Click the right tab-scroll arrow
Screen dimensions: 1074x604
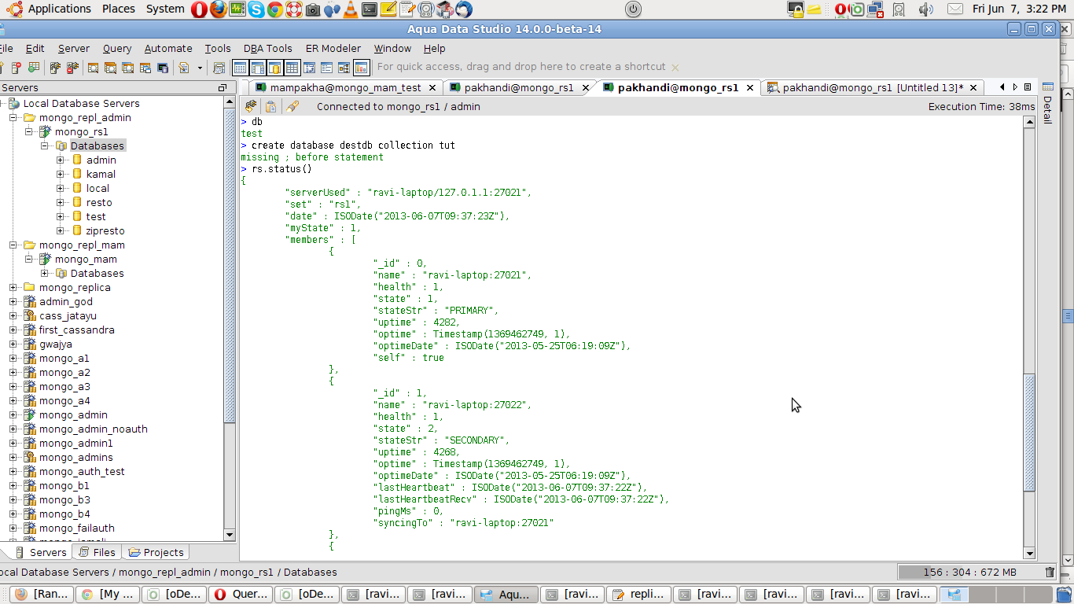(1015, 87)
